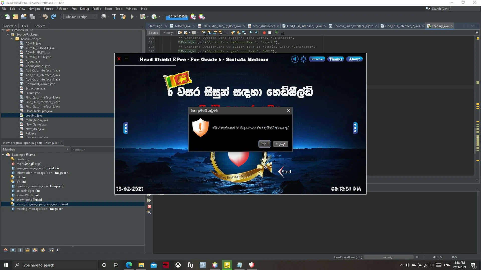This screenshot has width=481, height=270.
Task: Toggle Show Non-Public Members lock filter
Action: coord(28,250)
